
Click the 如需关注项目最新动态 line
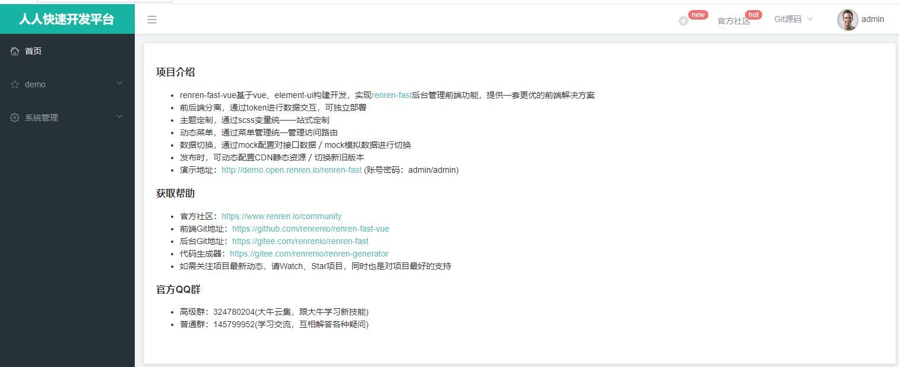click(315, 266)
